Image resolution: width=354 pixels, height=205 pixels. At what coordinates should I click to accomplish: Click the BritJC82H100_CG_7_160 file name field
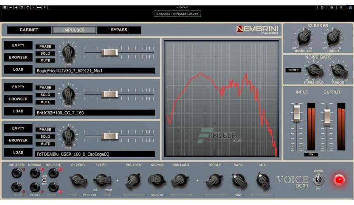click(95, 113)
